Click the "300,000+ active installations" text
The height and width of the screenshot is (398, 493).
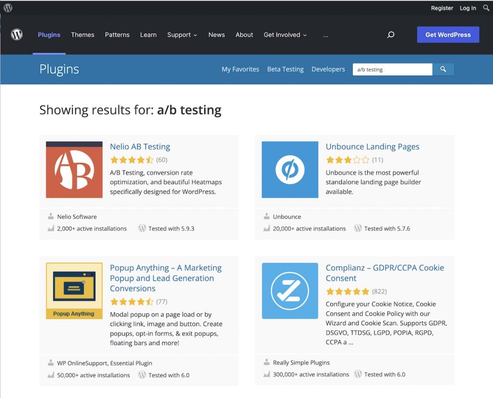coord(311,374)
